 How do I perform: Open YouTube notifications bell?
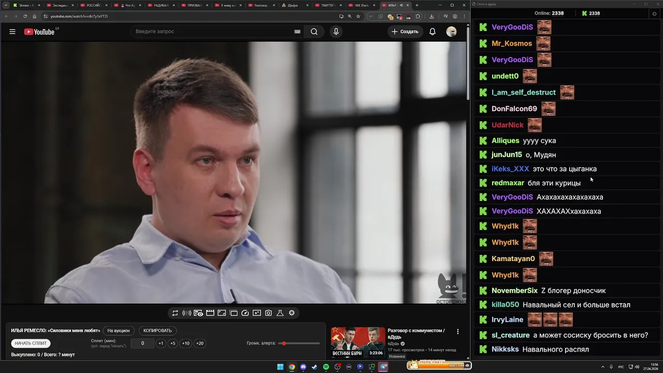pyautogui.click(x=433, y=32)
